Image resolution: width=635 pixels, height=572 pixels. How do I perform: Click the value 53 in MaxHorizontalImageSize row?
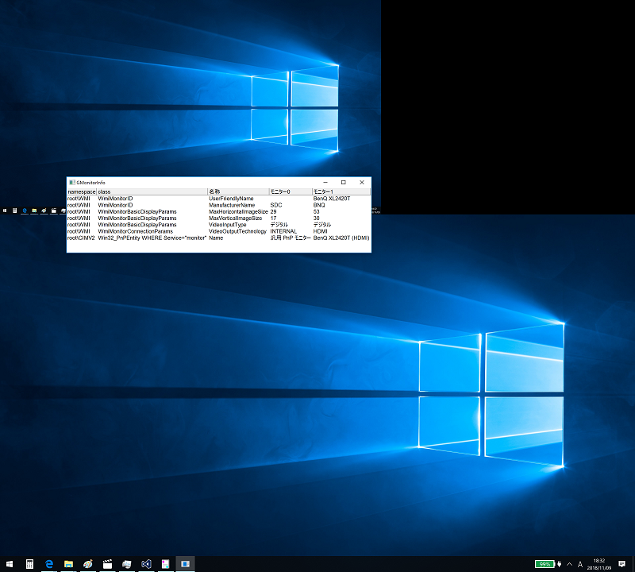[316, 211]
